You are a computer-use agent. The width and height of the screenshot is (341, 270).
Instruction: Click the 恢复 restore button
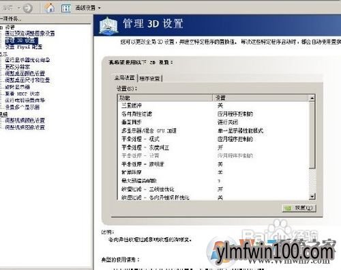299,208
